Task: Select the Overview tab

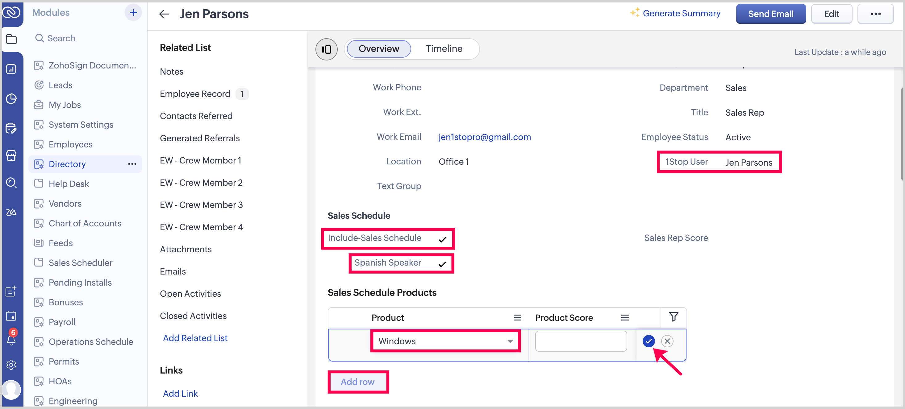Action: point(378,49)
